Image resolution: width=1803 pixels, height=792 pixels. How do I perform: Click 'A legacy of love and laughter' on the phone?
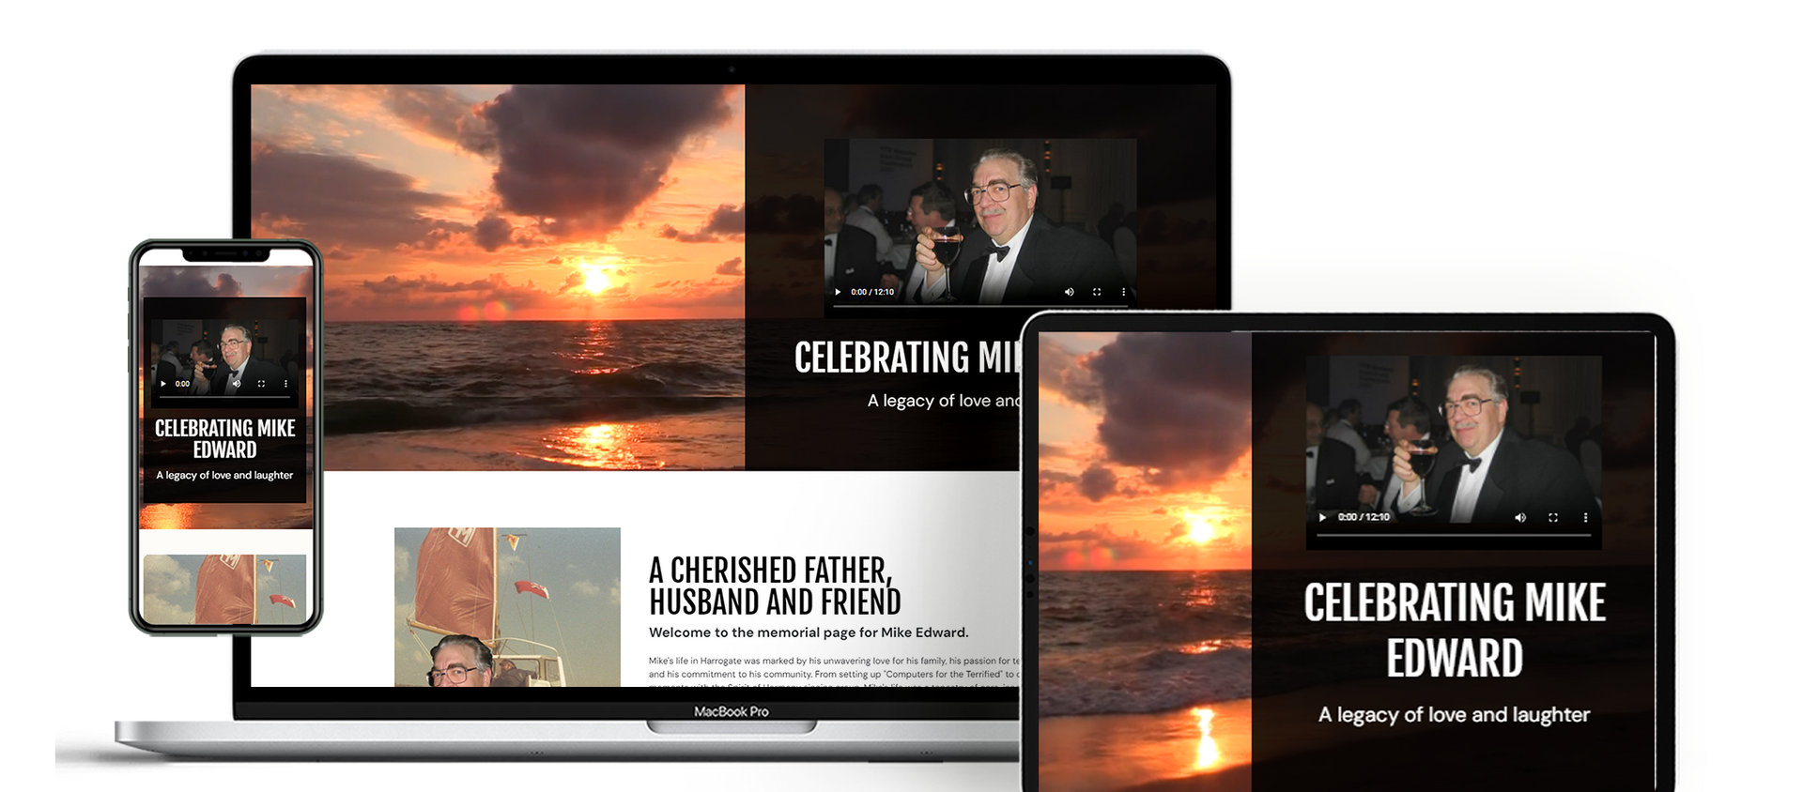point(224,476)
